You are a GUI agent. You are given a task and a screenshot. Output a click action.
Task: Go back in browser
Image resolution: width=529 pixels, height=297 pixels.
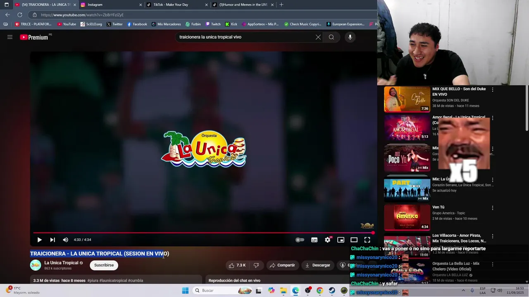tap(7, 15)
